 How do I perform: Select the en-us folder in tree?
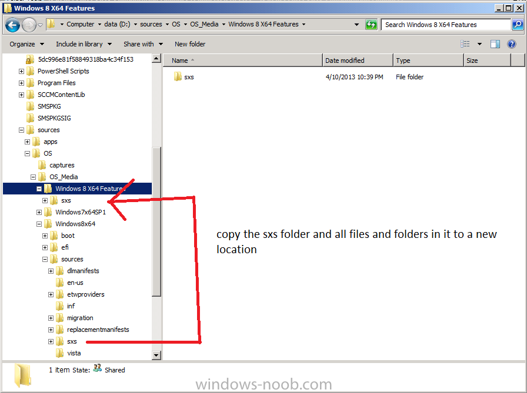click(75, 283)
